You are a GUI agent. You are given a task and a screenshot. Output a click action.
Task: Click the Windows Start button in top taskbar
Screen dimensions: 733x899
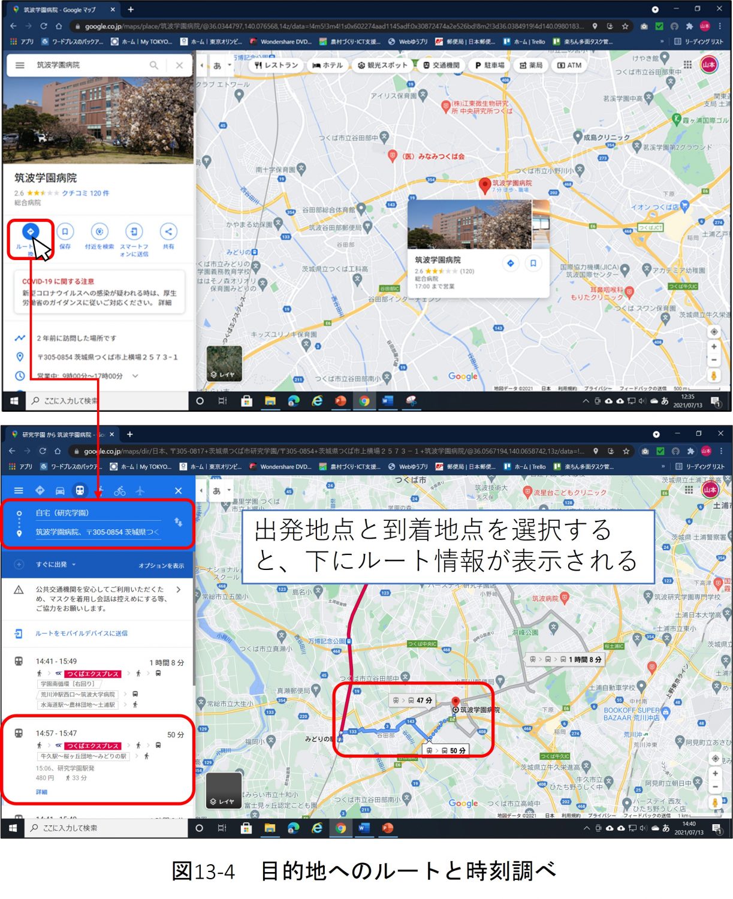point(14,401)
